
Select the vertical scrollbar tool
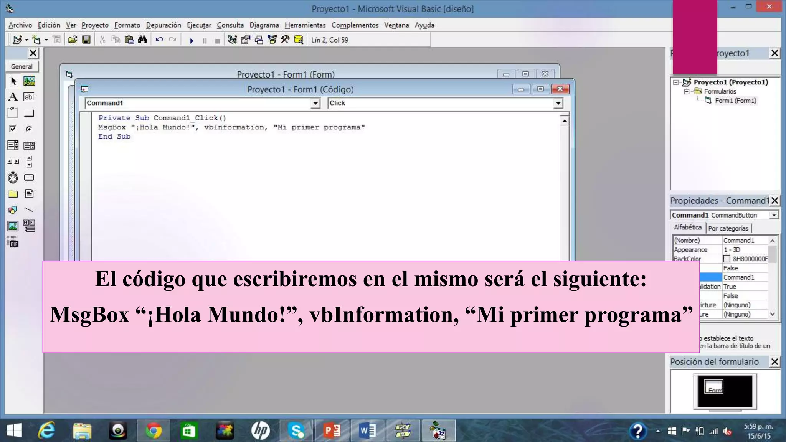click(29, 162)
